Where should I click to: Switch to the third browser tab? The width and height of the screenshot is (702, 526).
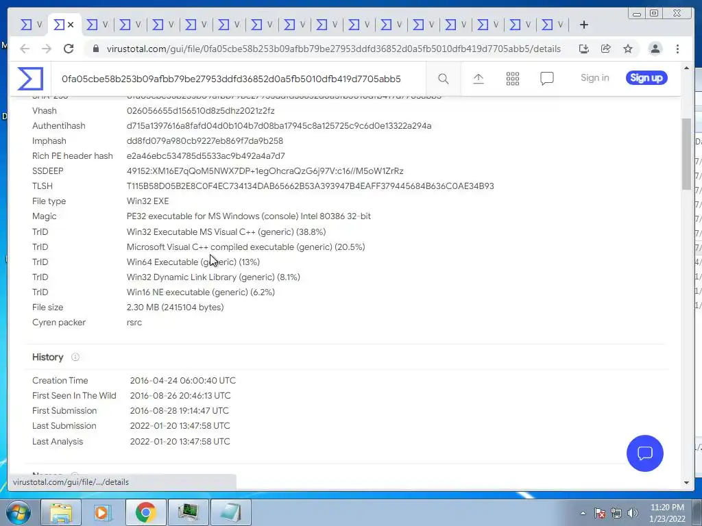pos(97,25)
